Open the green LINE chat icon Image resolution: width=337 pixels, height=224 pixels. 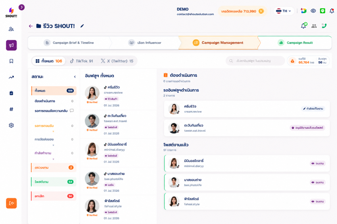coord(323,11)
